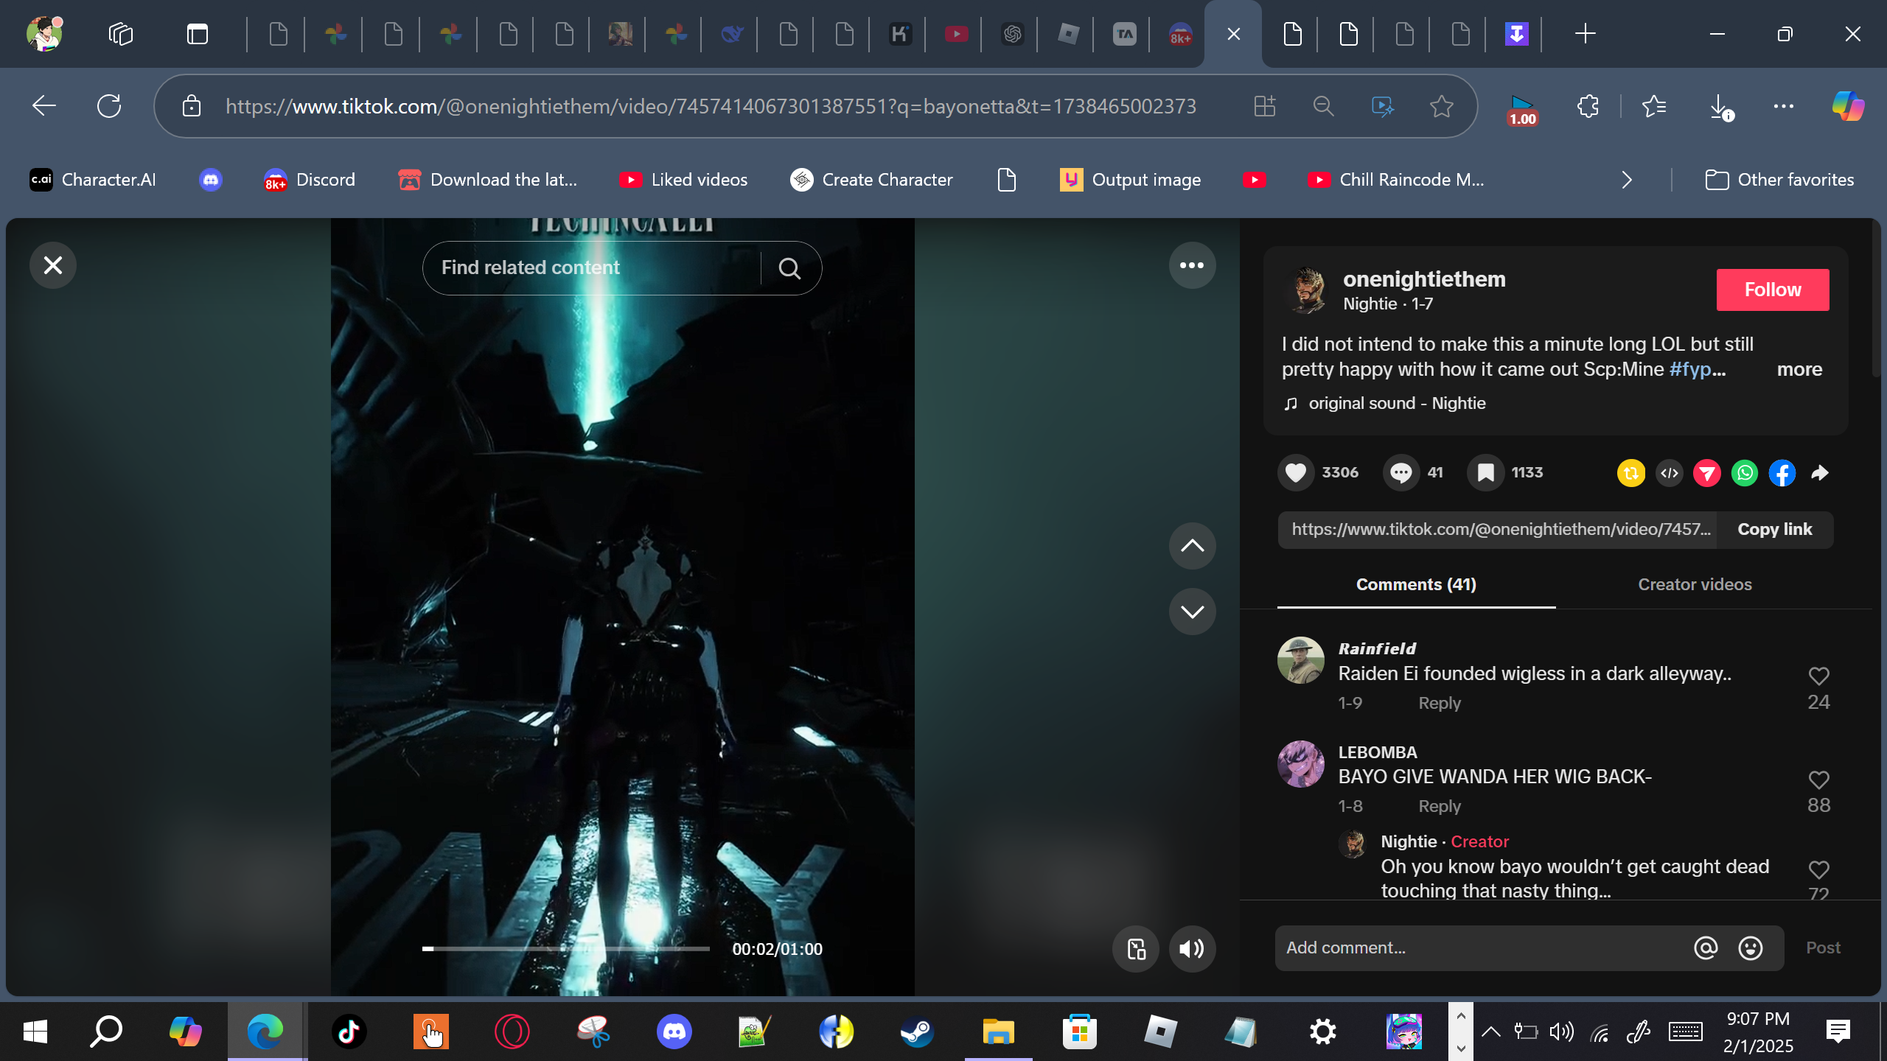Click the comment bubble icon with 41
Screen dimensions: 1887x1061
(x=1401, y=472)
